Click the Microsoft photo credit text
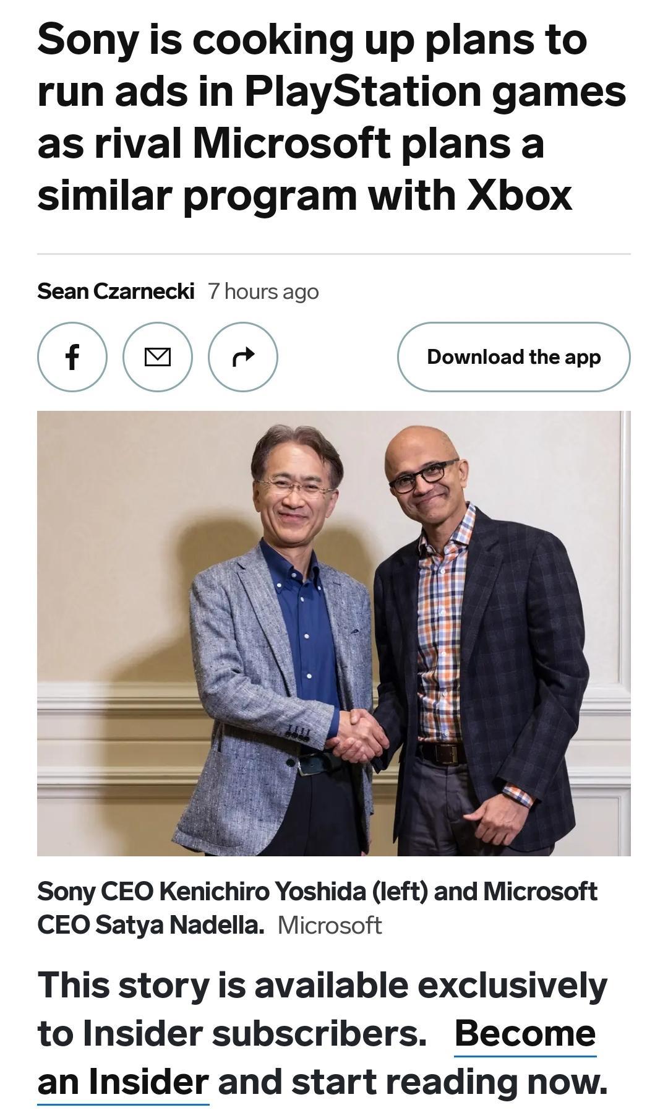Image resolution: width=668 pixels, height=1110 pixels. click(330, 926)
